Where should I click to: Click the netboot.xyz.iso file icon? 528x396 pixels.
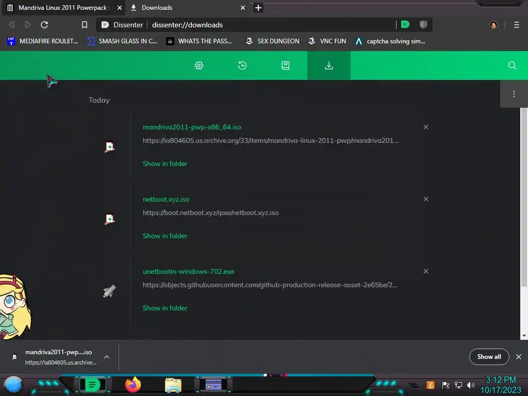(x=109, y=219)
